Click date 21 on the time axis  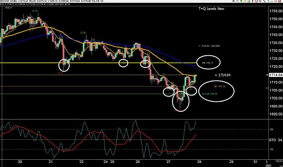51,162
